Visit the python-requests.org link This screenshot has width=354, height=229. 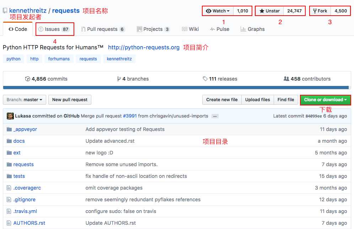tap(144, 47)
